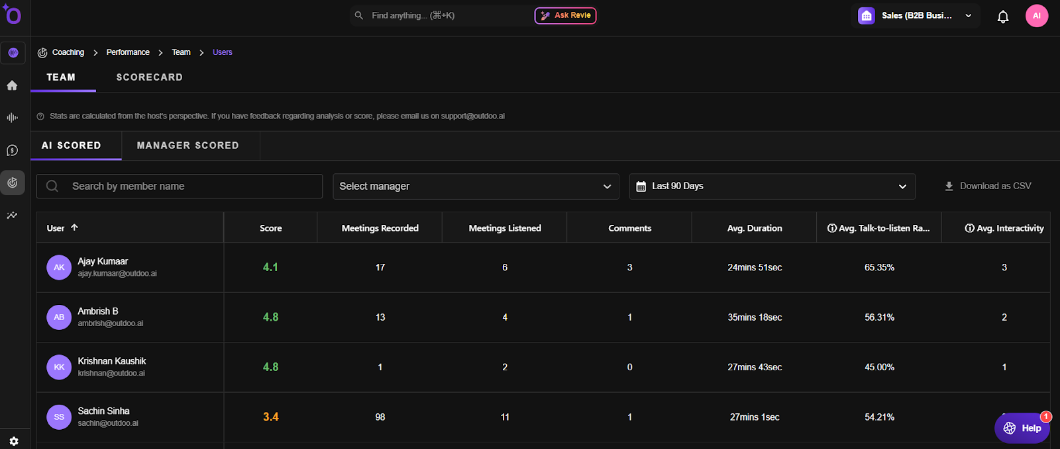Image resolution: width=1060 pixels, height=449 pixels.
Task: Open settings gear in sidebar
Action: tap(14, 441)
